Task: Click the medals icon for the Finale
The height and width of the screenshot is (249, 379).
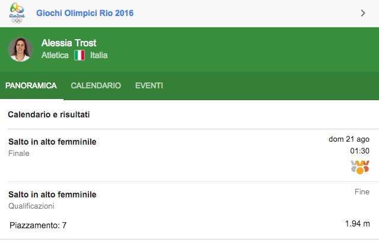Action: click(359, 167)
